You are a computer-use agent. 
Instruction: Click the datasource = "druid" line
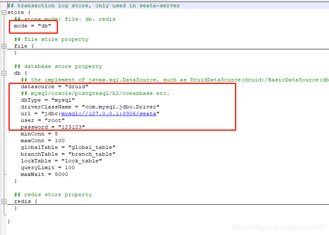tap(54, 86)
